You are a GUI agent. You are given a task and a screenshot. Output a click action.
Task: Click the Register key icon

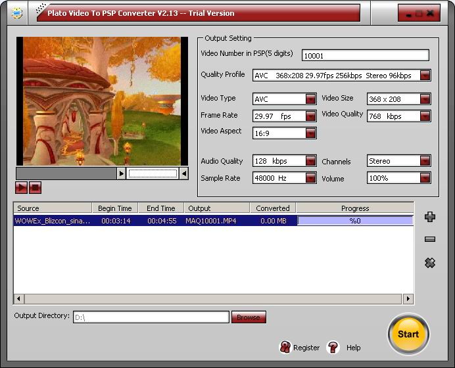285,347
